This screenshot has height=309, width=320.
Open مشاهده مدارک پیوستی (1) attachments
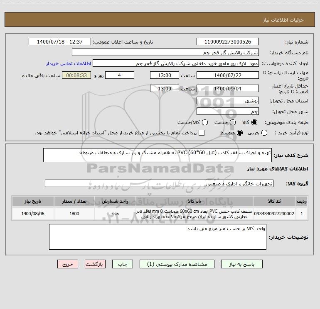[177, 264]
